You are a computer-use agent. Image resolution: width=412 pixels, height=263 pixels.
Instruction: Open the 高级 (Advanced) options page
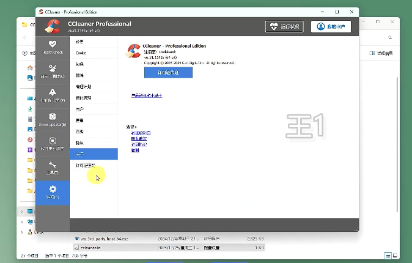coord(94,131)
